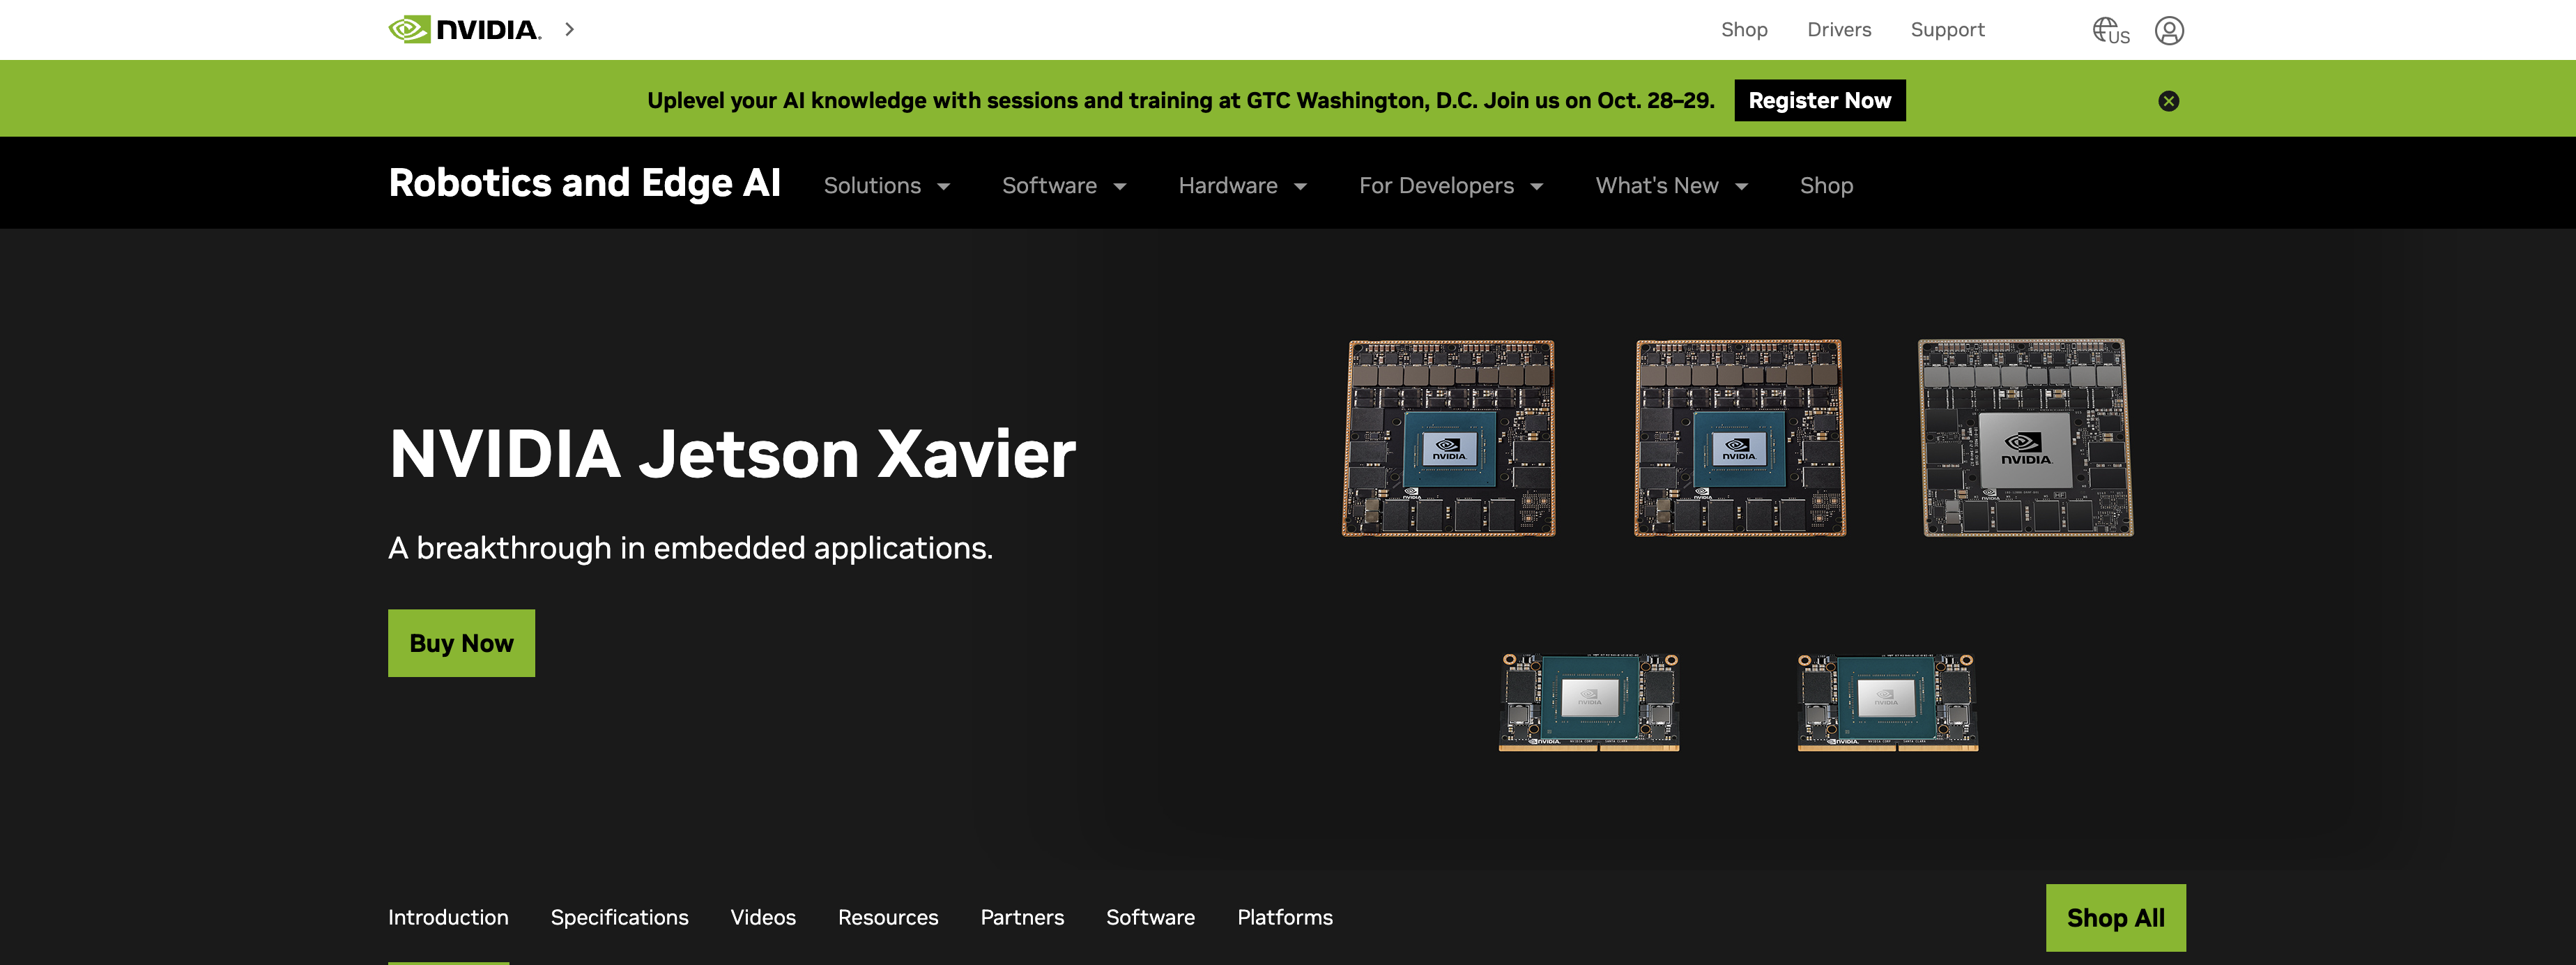Dismiss the GTC banner with the X icon

pyautogui.click(x=2168, y=100)
